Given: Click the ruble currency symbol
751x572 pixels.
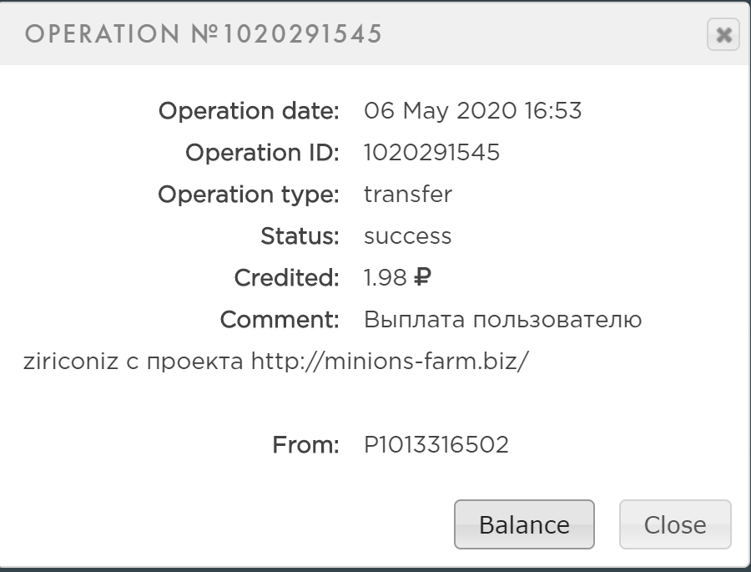Looking at the screenshot, I should [x=422, y=278].
